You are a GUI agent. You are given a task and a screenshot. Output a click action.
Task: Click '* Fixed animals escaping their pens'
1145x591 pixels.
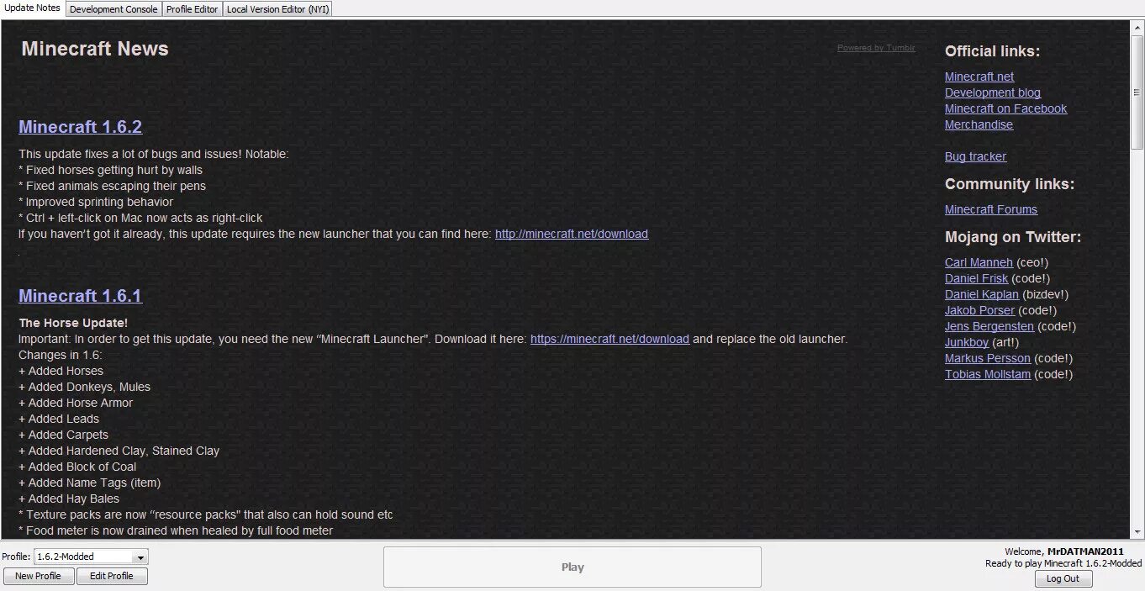(x=112, y=186)
